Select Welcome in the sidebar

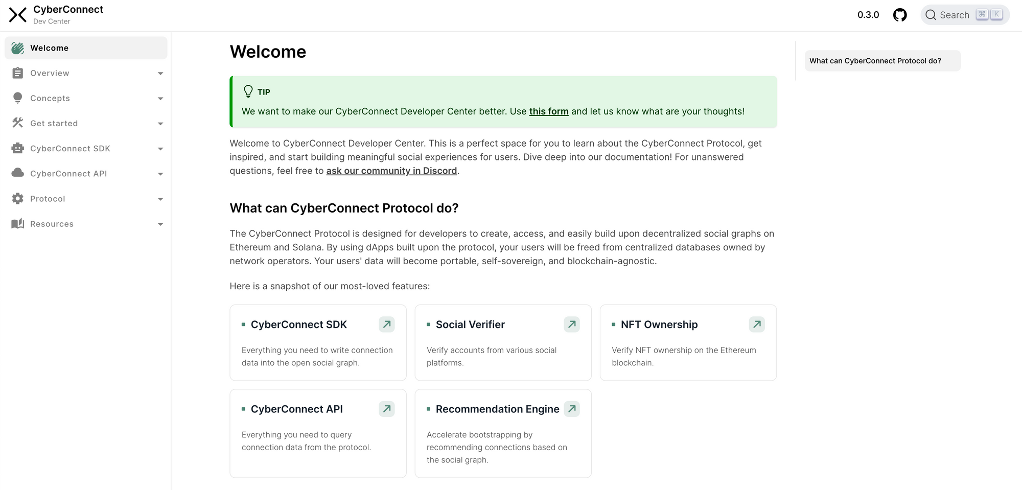[x=86, y=48]
